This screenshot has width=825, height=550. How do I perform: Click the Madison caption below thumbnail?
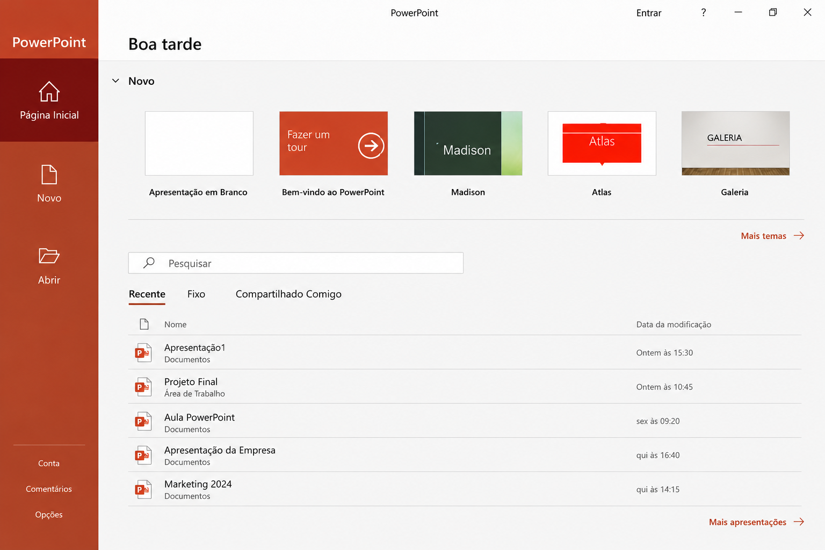[x=468, y=192]
